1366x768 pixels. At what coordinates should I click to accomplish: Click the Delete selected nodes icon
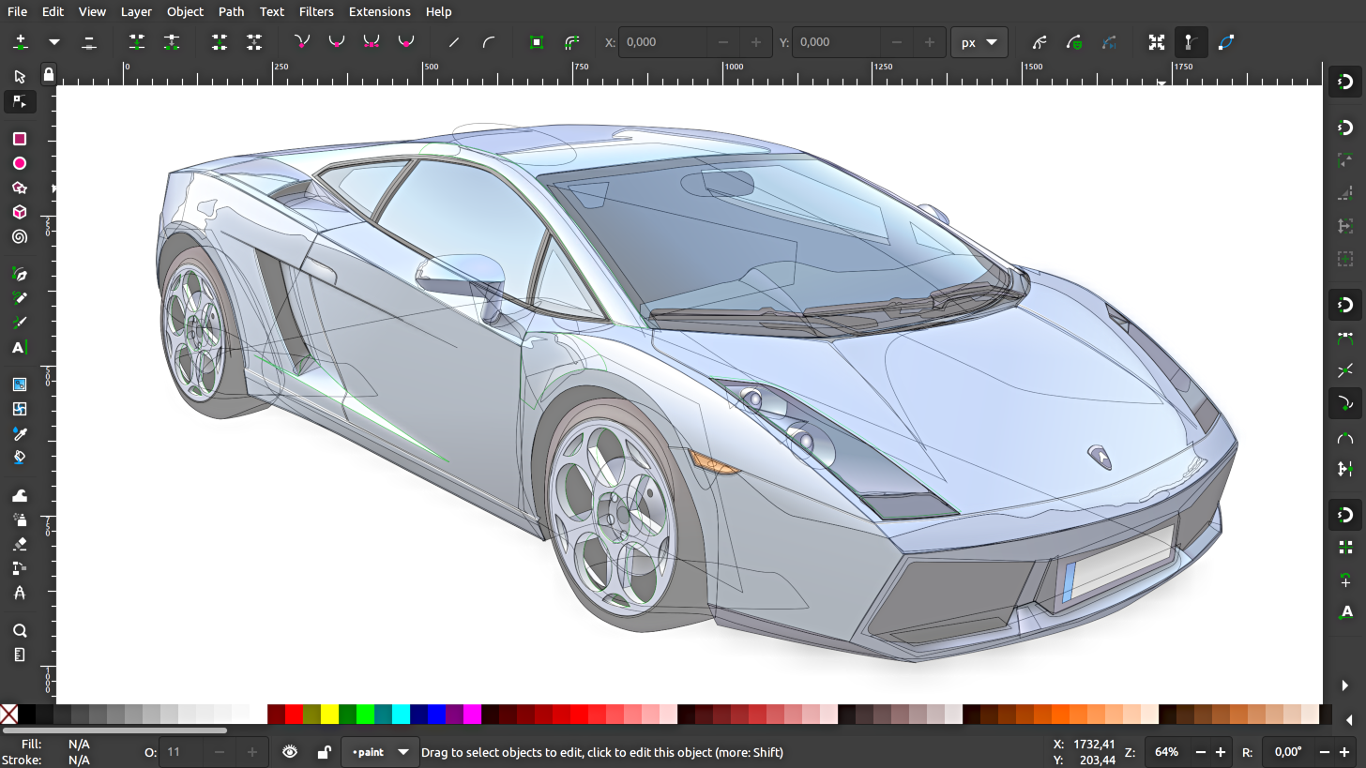pyautogui.click(x=89, y=42)
